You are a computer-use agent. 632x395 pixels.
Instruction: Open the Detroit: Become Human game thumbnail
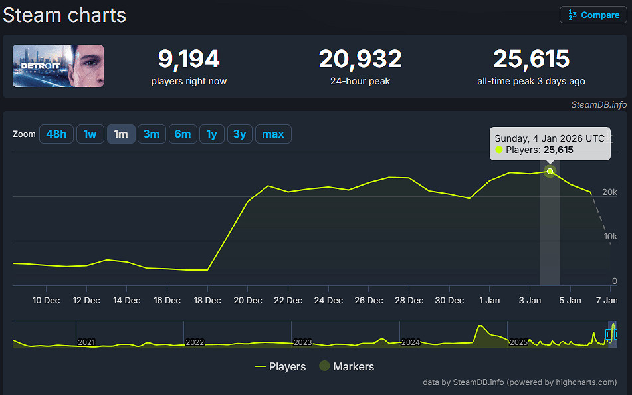pyautogui.click(x=58, y=66)
